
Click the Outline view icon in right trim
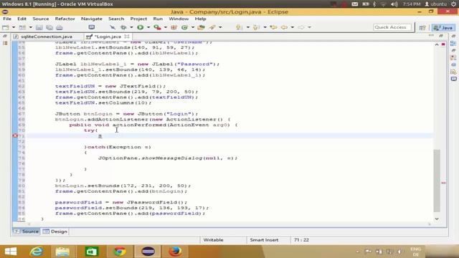tap(453, 44)
